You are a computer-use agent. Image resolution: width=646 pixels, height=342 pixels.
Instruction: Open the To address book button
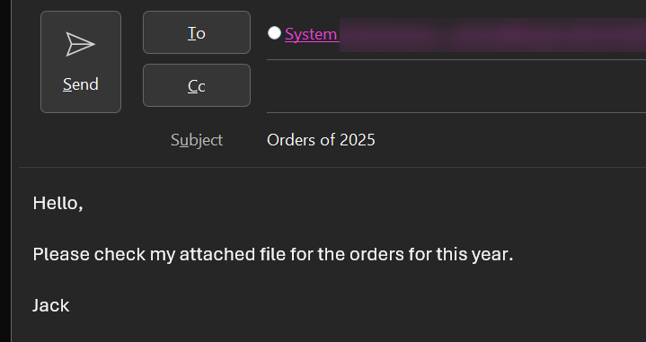197,32
